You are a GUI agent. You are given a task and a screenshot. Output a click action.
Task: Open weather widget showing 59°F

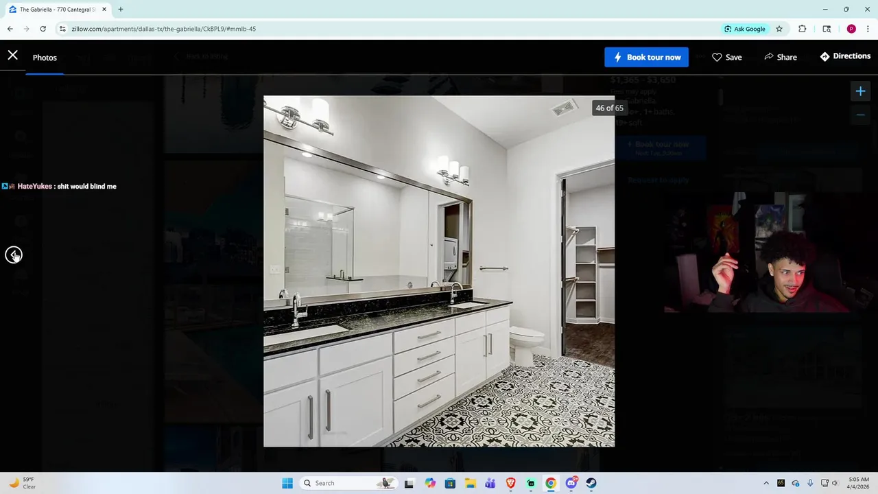22,483
